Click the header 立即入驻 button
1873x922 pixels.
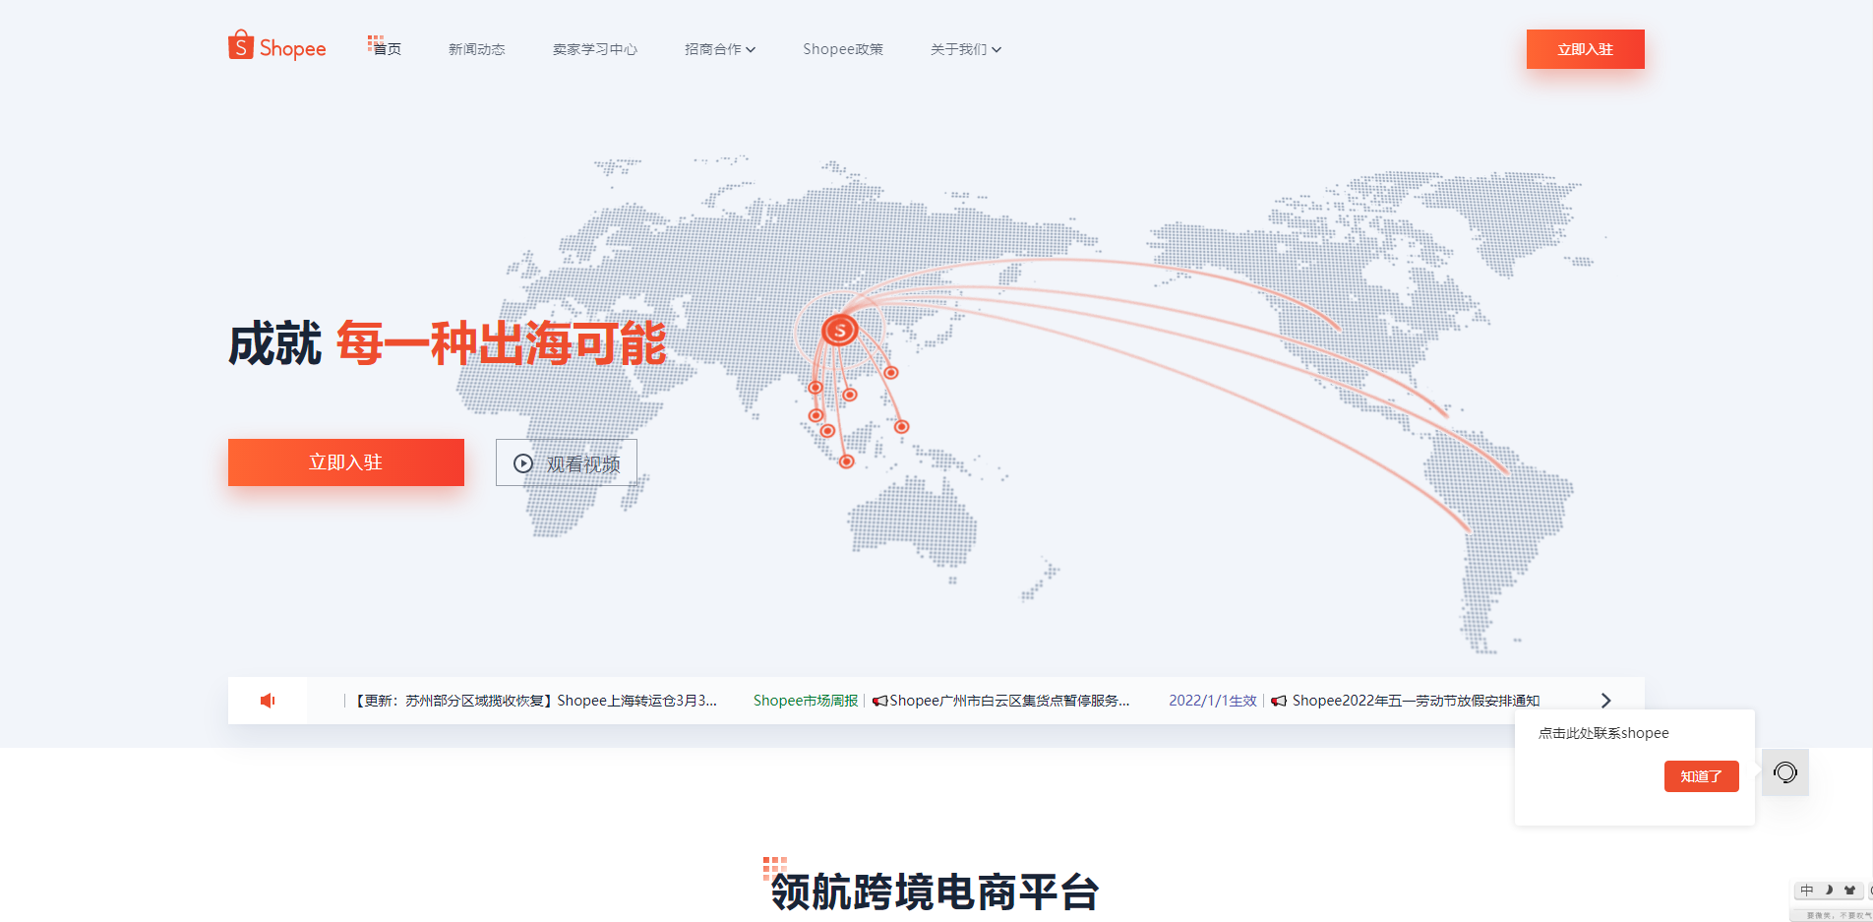1586,49
